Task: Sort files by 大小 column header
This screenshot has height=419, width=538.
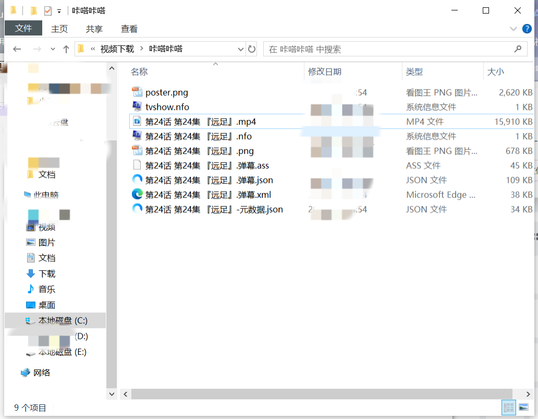Action: (x=495, y=72)
